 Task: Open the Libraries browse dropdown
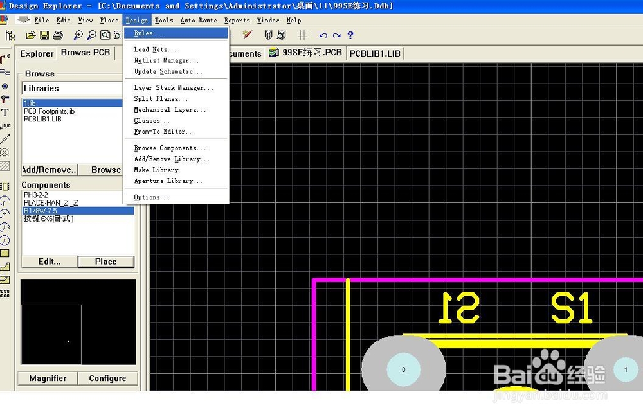point(72,88)
